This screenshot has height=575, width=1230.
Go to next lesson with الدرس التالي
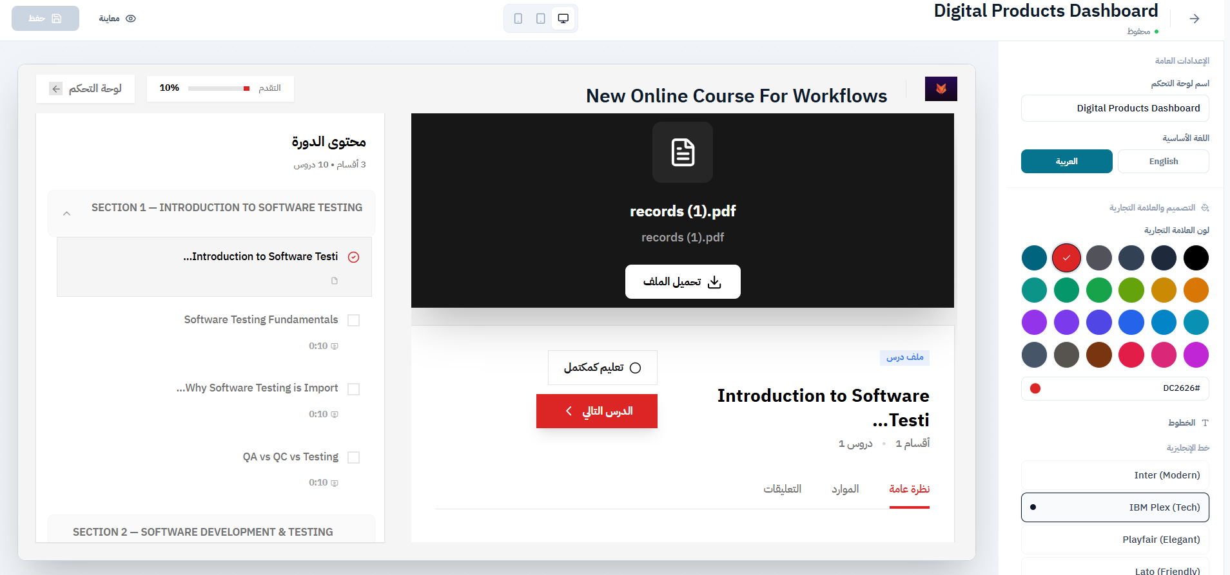click(597, 411)
